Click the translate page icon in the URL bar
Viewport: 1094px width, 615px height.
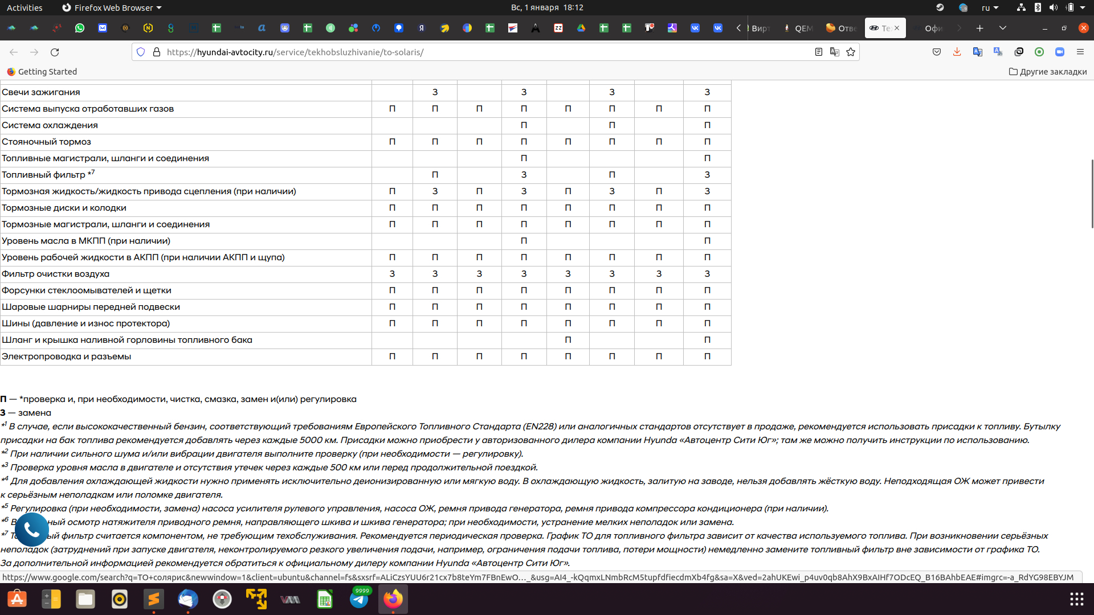click(835, 52)
